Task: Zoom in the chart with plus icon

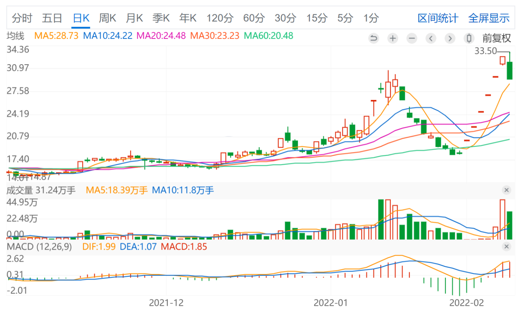Action: click(x=393, y=38)
